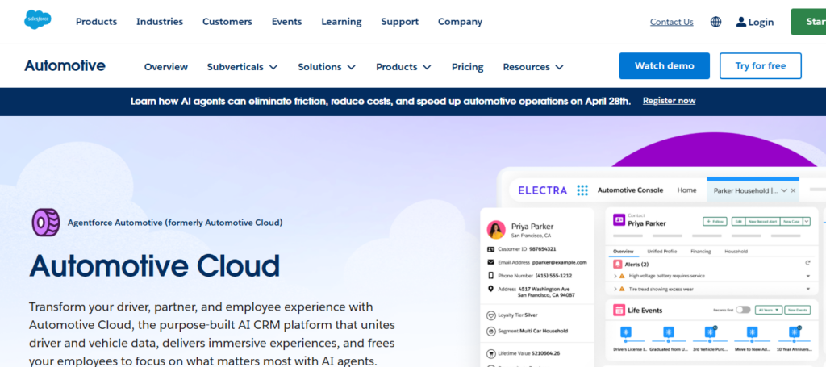The height and width of the screenshot is (367, 826).
Task: Expand the Tire tread alert row
Action: click(x=615, y=289)
